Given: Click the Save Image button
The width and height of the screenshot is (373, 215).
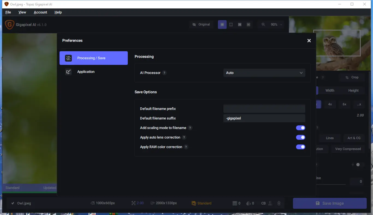Looking at the screenshot, I should [330, 203].
